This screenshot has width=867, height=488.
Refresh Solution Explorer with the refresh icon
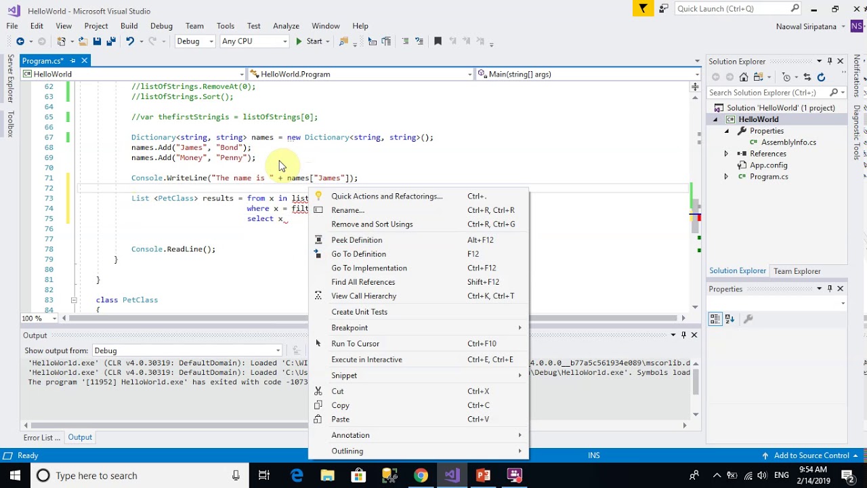pyautogui.click(x=821, y=77)
